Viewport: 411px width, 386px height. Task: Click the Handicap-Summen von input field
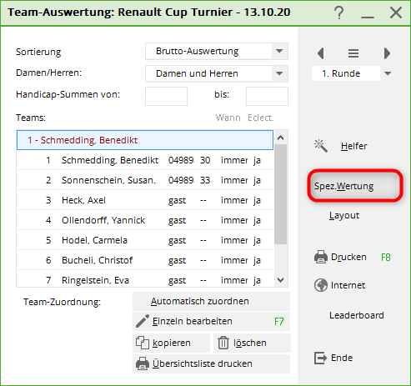pyautogui.click(x=166, y=96)
